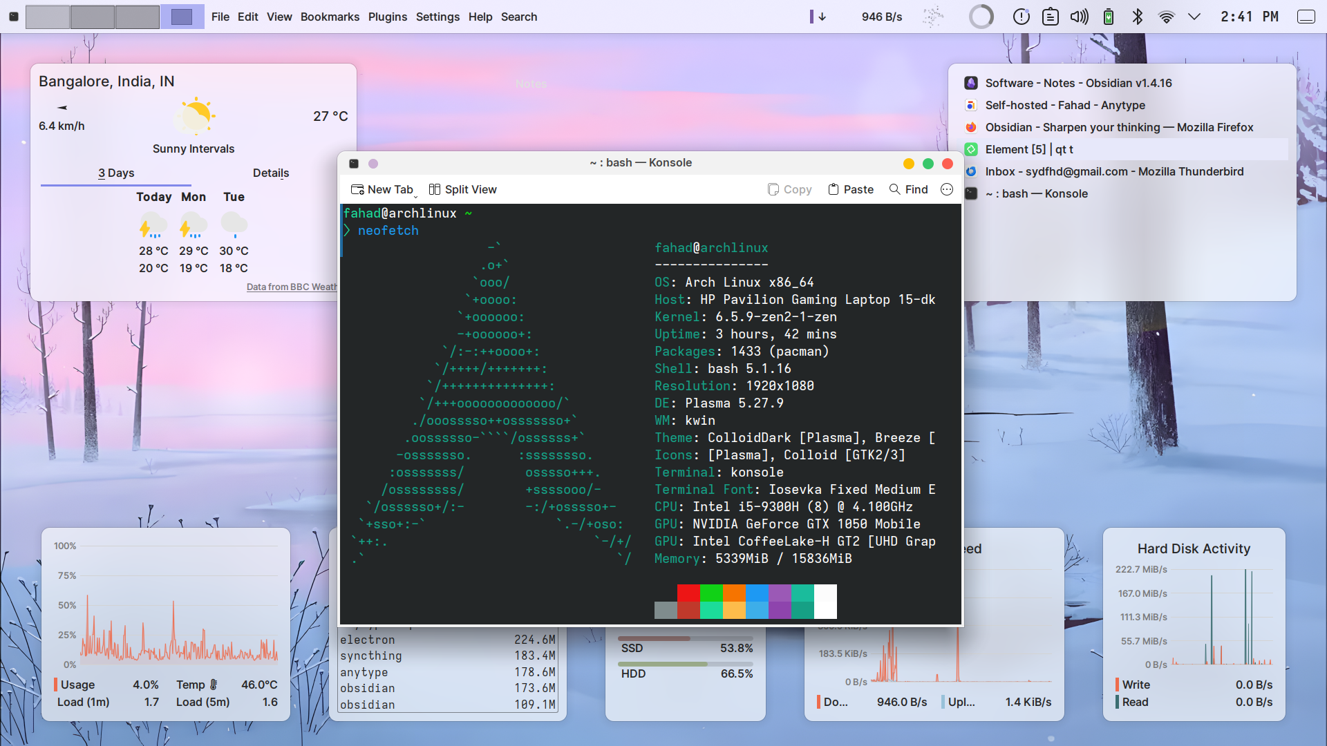Click the Konsole titlebar window menu icon
Screen dimensions: 1327x746
coord(354,163)
